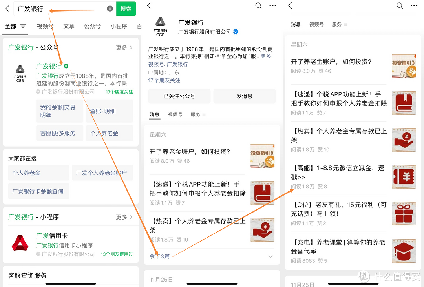This screenshot has height=287, width=424.
Task: Switch to the 公众号 search tab
Action: click(92, 26)
